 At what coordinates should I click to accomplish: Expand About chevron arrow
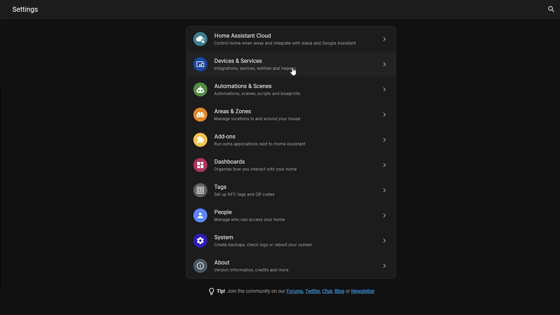point(384,266)
